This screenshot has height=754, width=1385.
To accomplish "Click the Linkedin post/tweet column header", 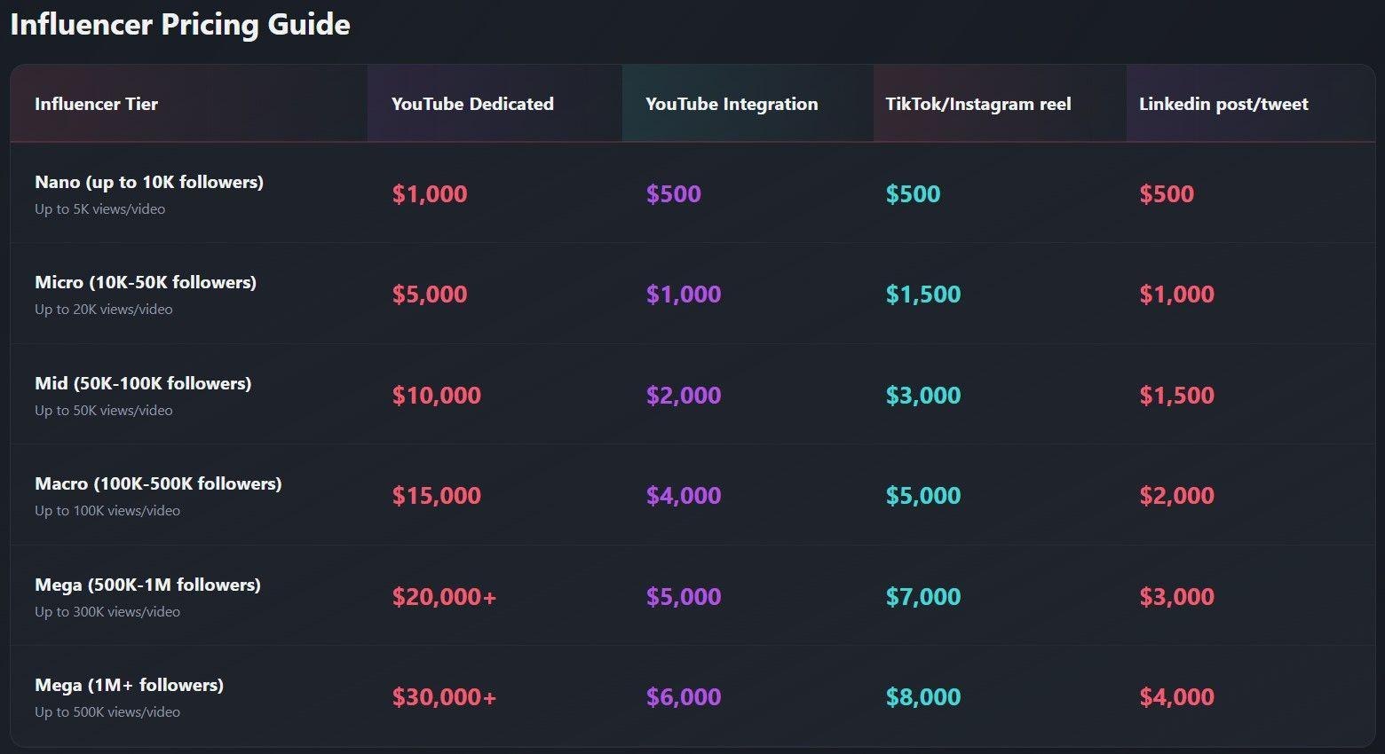I will tap(1223, 104).
